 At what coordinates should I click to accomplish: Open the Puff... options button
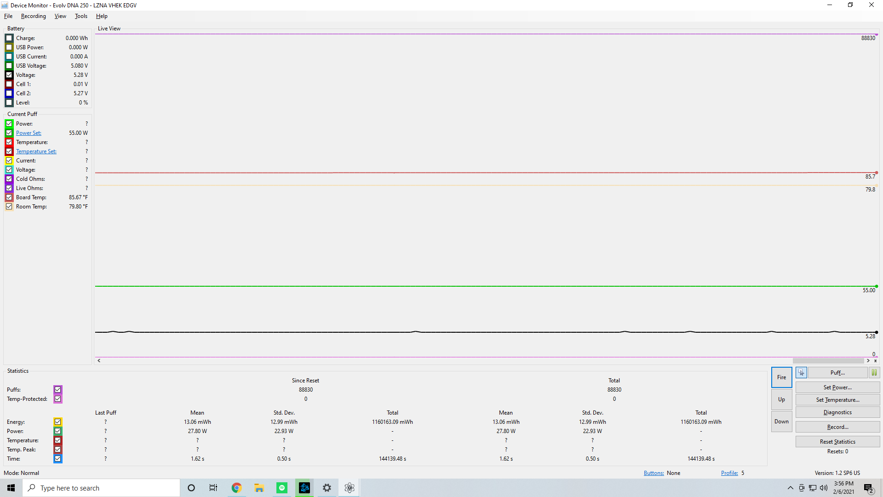click(x=837, y=373)
